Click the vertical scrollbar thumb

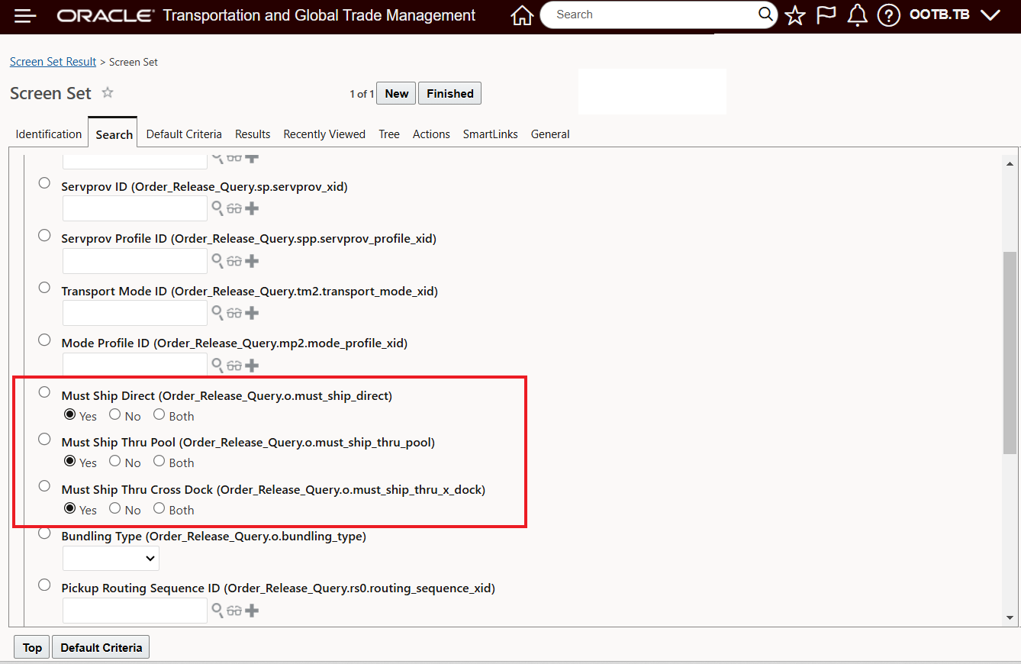coord(1010,353)
